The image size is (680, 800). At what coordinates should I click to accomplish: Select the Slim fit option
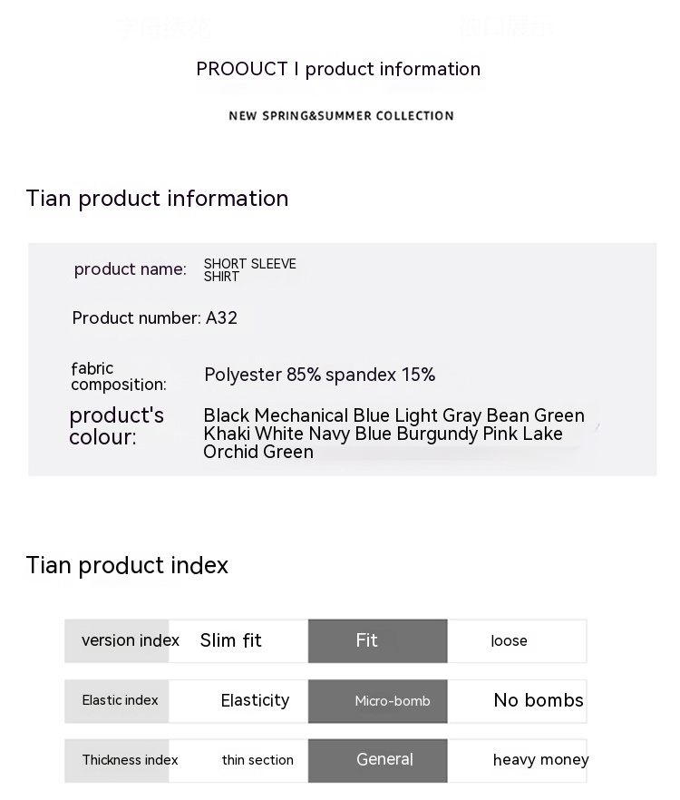click(x=231, y=640)
